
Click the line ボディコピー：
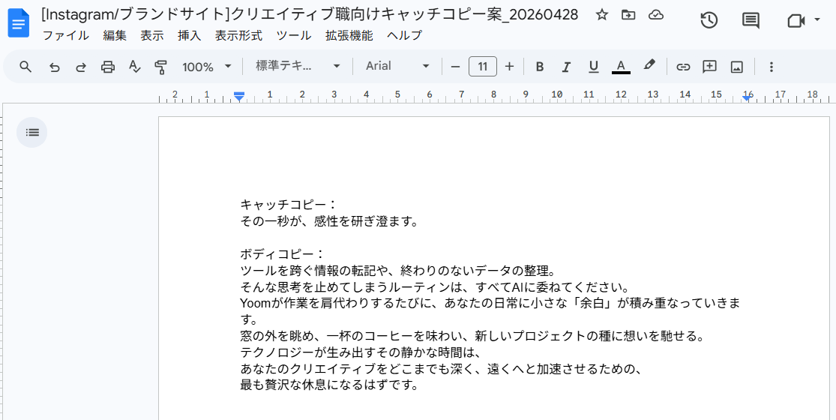tap(283, 254)
